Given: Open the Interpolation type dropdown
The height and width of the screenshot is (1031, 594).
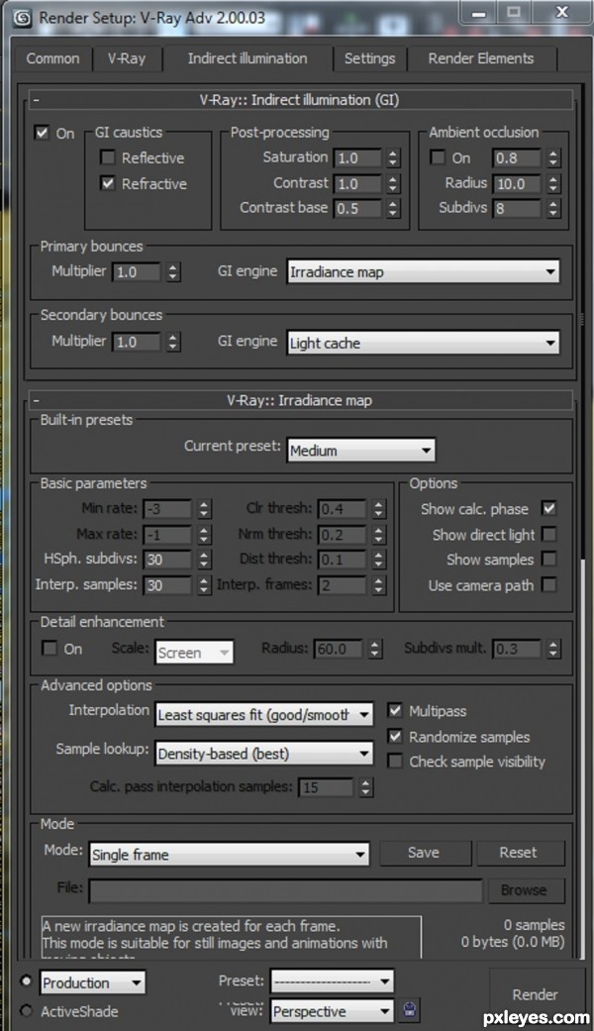Looking at the screenshot, I should point(264,715).
